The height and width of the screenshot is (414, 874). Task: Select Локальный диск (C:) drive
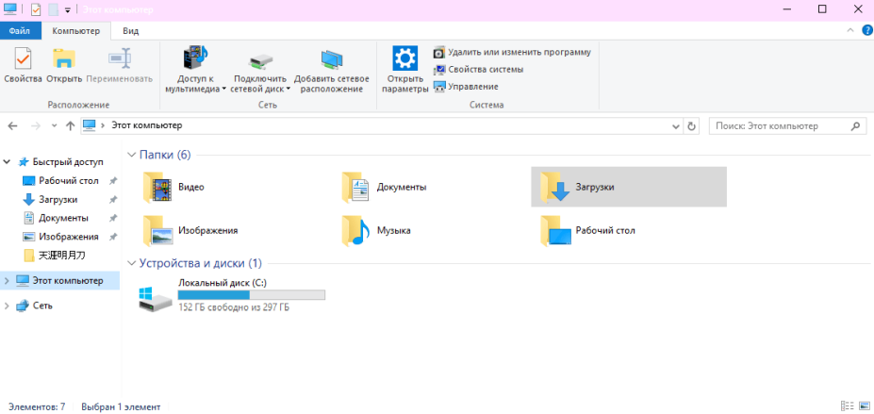[x=232, y=295]
